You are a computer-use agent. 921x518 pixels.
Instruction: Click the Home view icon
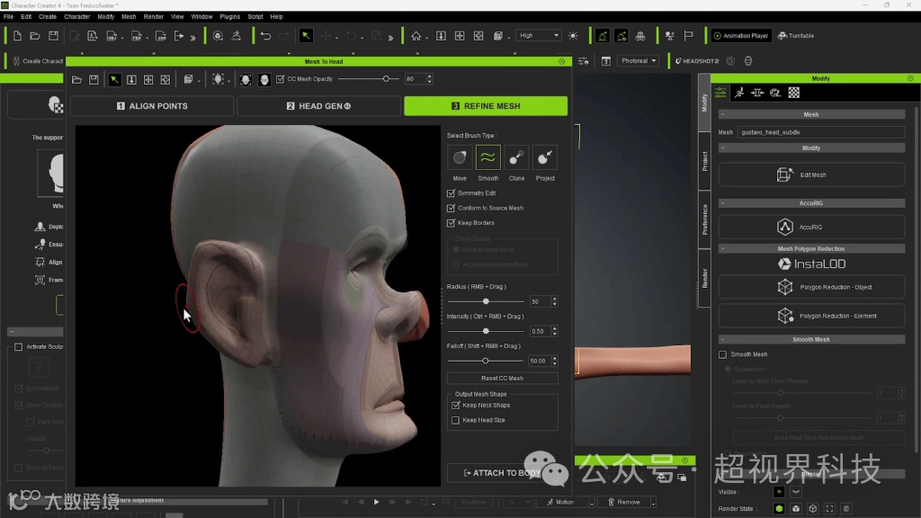click(x=416, y=36)
